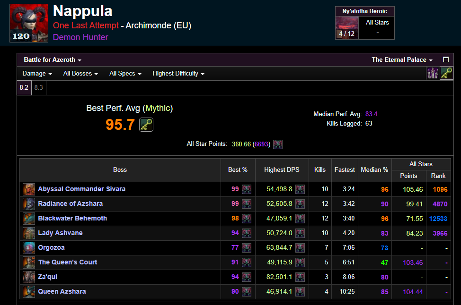The image size is (461, 305).
Task: Switch to the 8.3 patch tab
Action: (38, 88)
